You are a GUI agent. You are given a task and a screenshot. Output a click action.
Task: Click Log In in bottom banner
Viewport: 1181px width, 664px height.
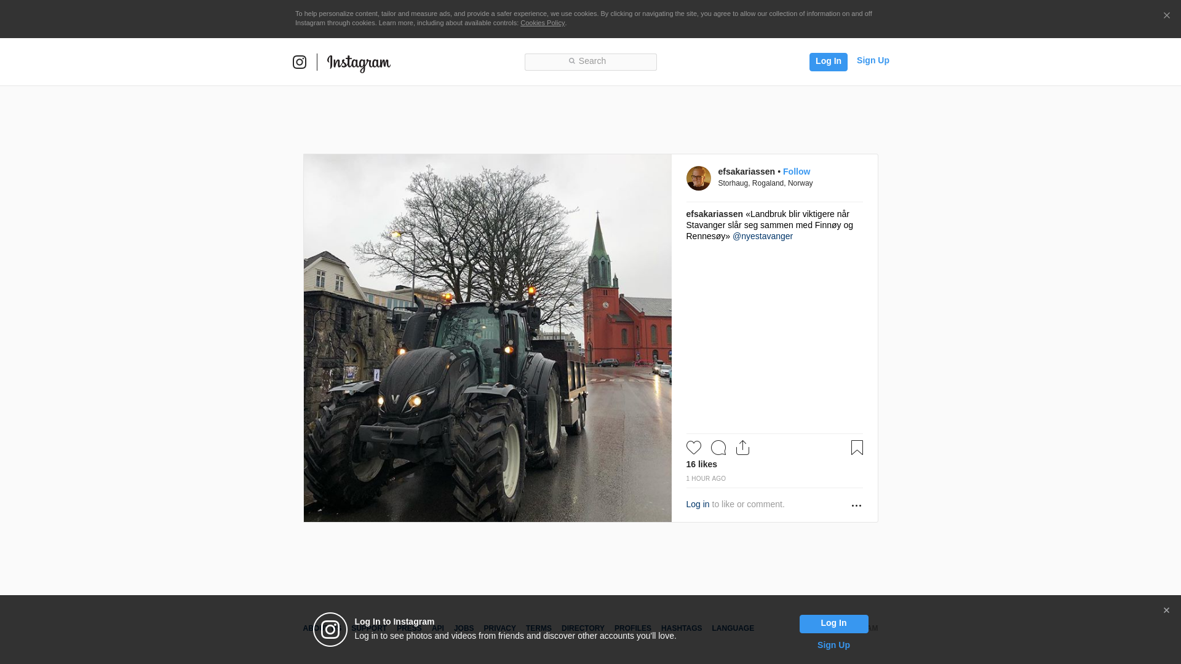[833, 623]
